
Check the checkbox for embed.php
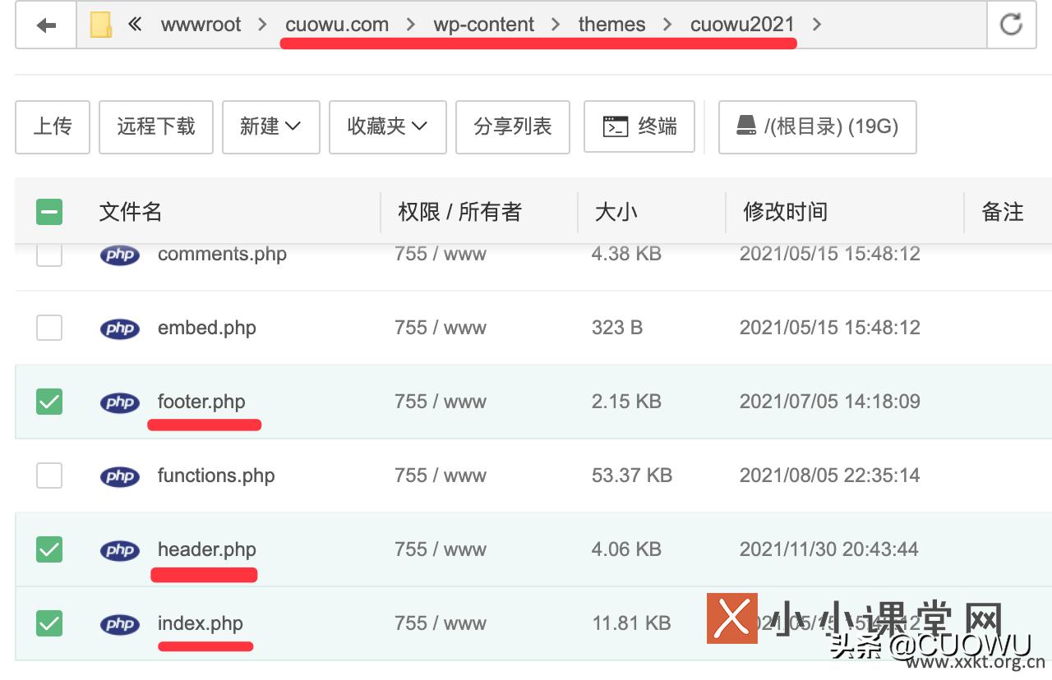pos(49,328)
